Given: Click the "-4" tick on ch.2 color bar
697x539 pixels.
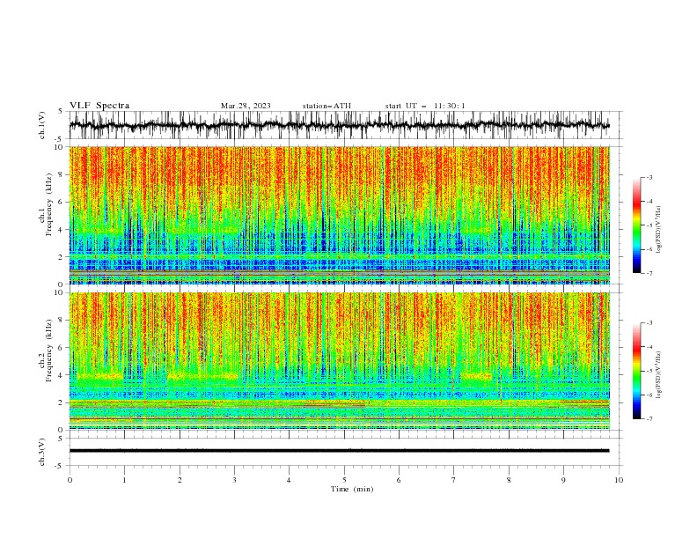Looking at the screenshot, I should tap(649, 347).
